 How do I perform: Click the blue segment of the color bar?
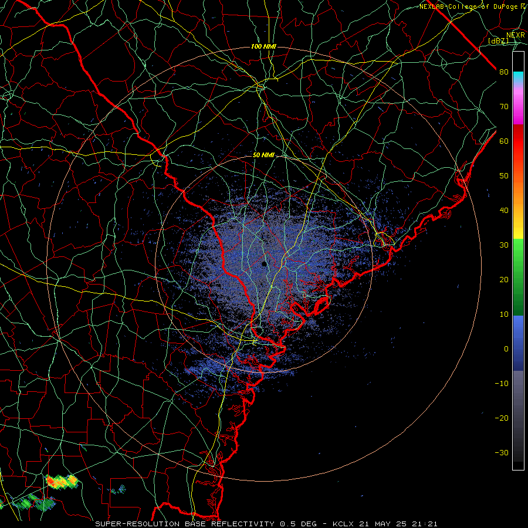(518, 343)
